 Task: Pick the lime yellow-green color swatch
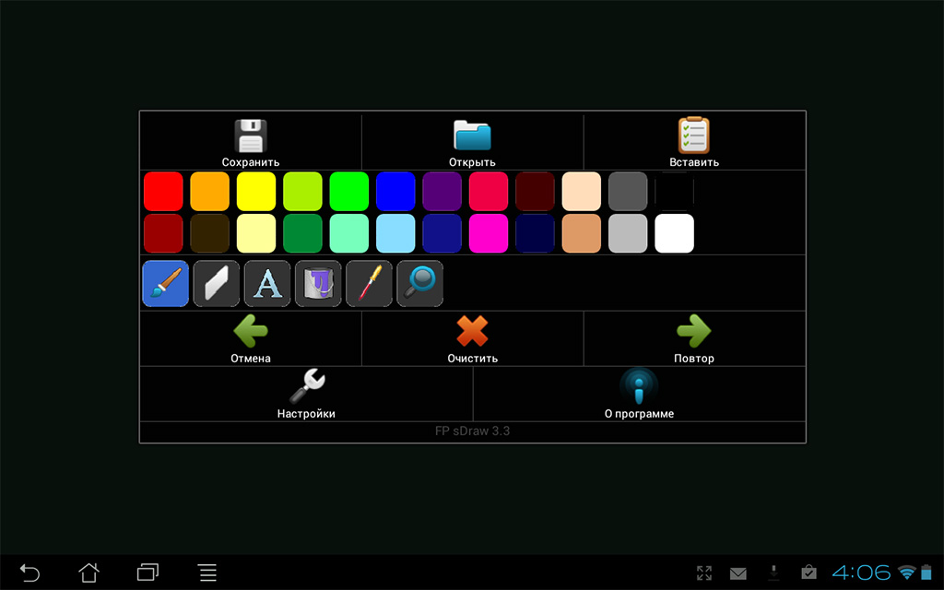(302, 192)
